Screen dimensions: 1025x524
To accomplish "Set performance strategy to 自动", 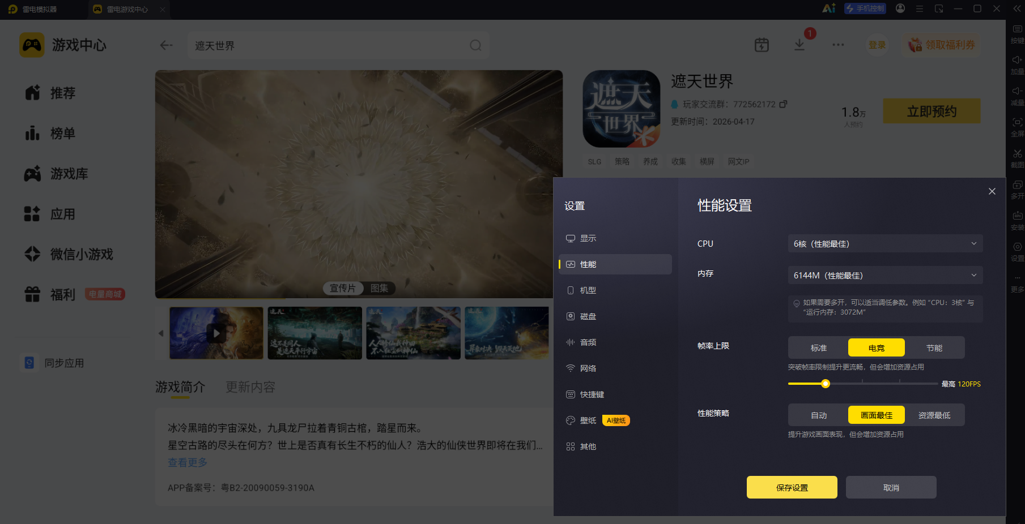I will pos(819,415).
